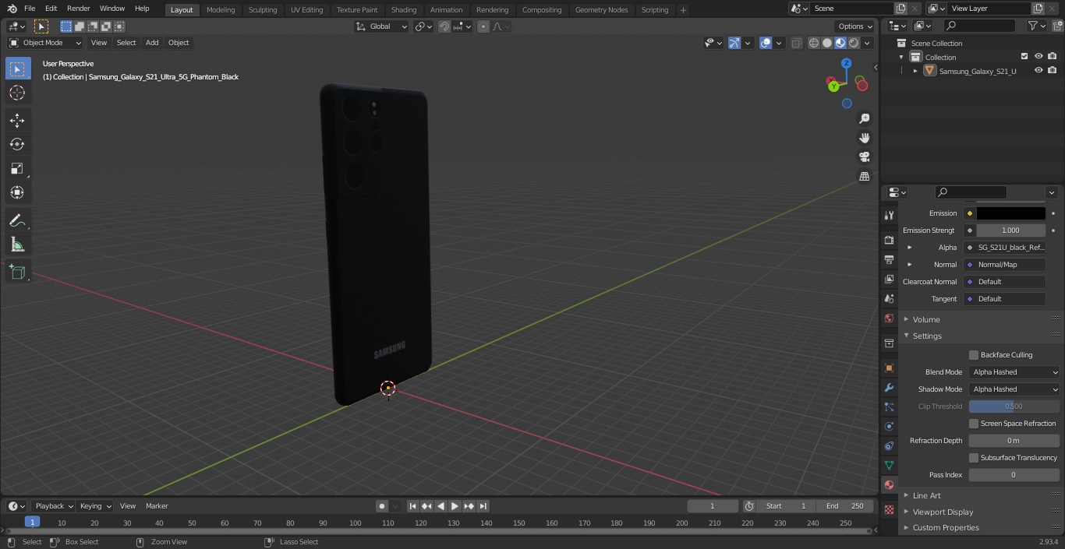Open the Material properties tab
Image resolution: width=1065 pixels, height=549 pixels.
pyautogui.click(x=889, y=484)
